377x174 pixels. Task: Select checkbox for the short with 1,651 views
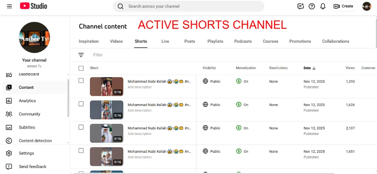(81, 151)
